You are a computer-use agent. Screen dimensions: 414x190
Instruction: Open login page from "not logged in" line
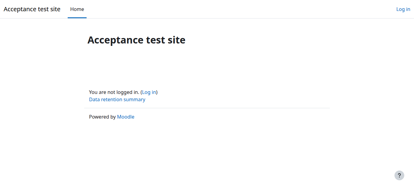coord(149,92)
